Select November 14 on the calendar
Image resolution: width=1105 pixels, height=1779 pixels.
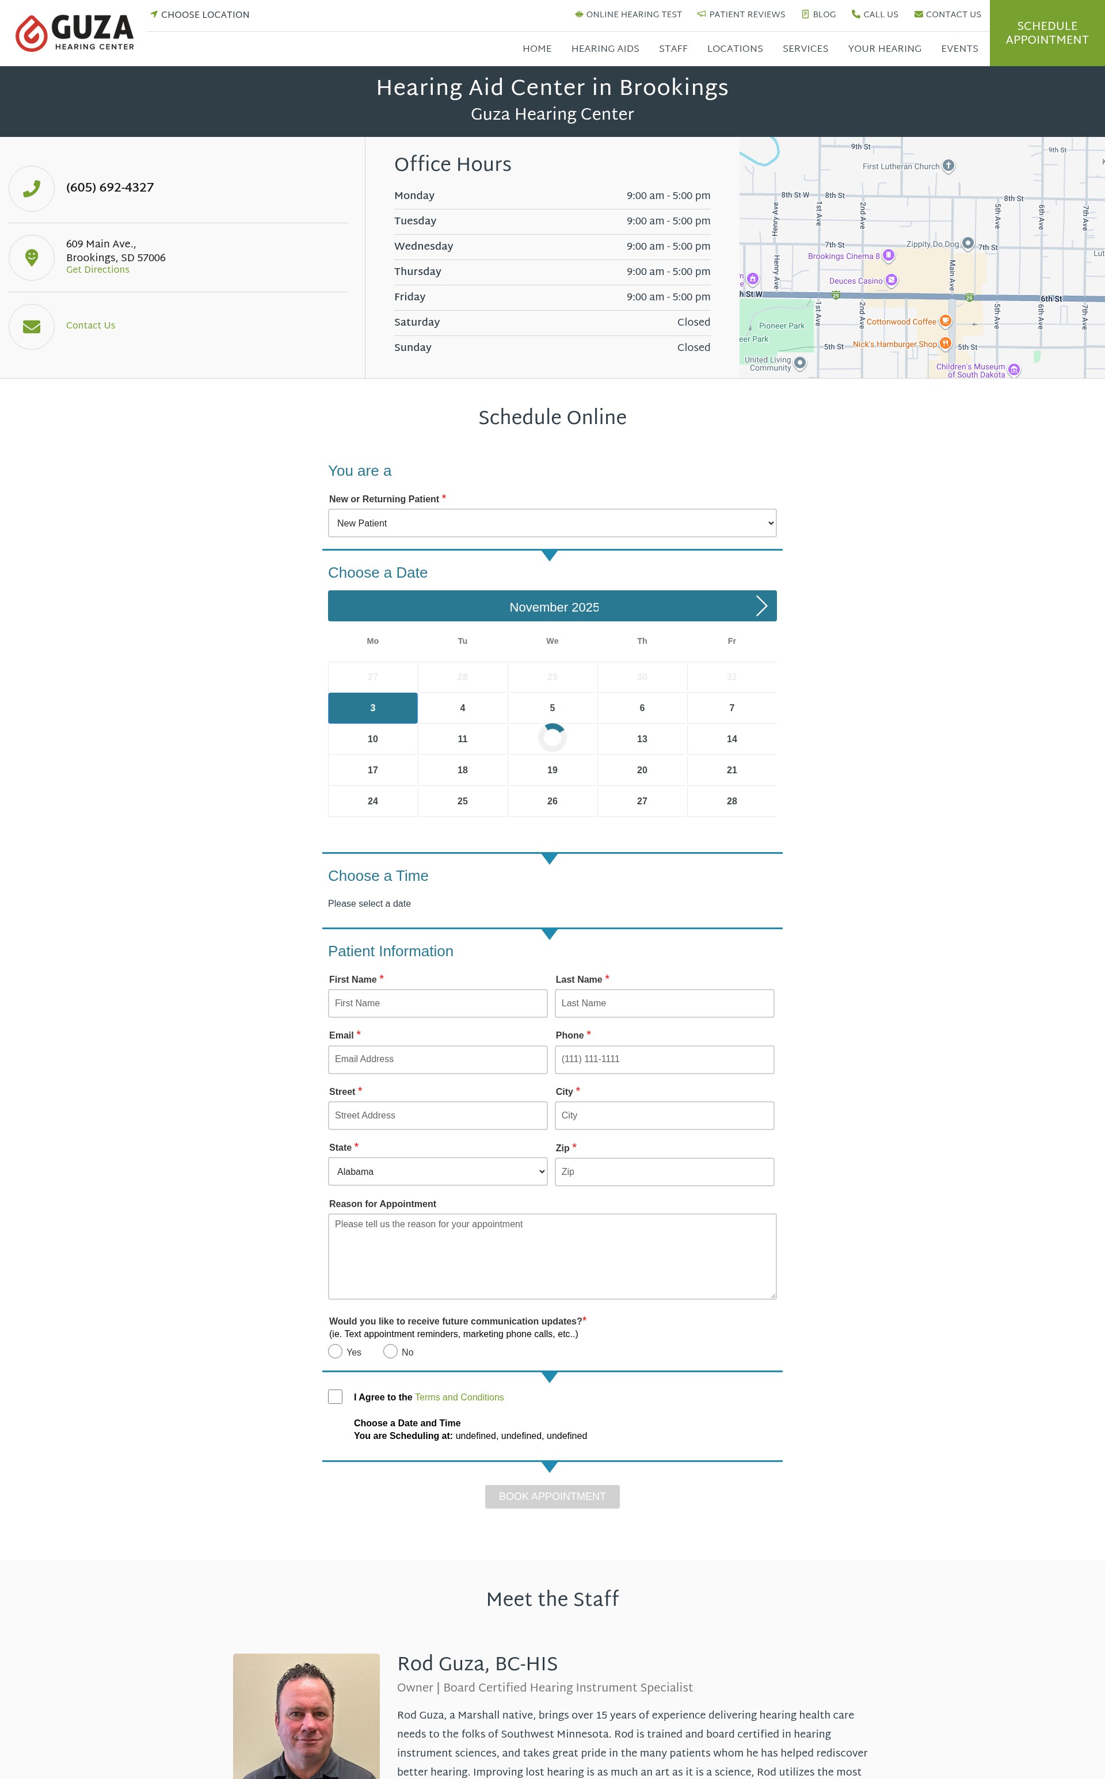click(731, 739)
